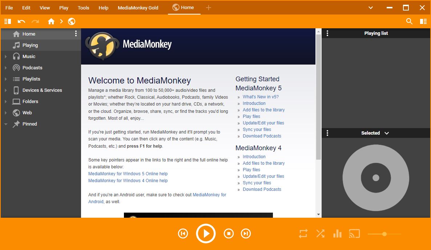Open MediaMonkey for Windows 4 Online help link
This screenshot has width=431, height=250.
pos(128,181)
